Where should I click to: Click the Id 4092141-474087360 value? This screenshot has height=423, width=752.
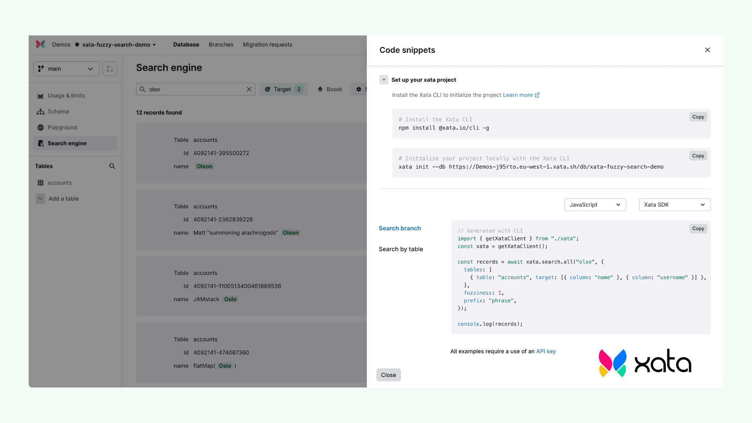221,352
